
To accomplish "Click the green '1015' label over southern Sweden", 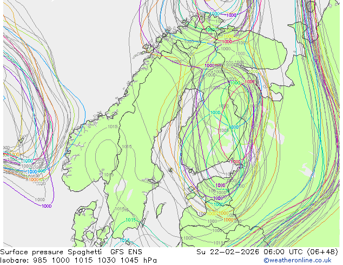I will [130, 220].
